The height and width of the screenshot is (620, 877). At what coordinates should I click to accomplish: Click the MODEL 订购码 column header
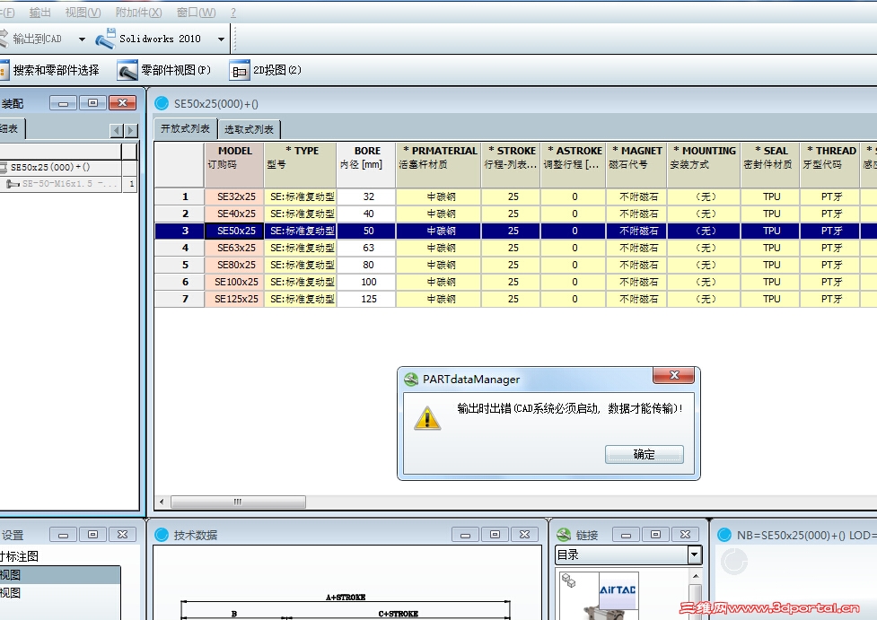click(234, 164)
